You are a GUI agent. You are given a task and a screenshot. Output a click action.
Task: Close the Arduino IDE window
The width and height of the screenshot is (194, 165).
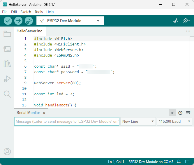point(187,5)
